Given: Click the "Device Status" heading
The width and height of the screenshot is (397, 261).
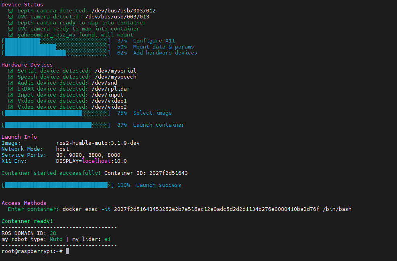Looking at the screenshot, I should coord(22,4).
